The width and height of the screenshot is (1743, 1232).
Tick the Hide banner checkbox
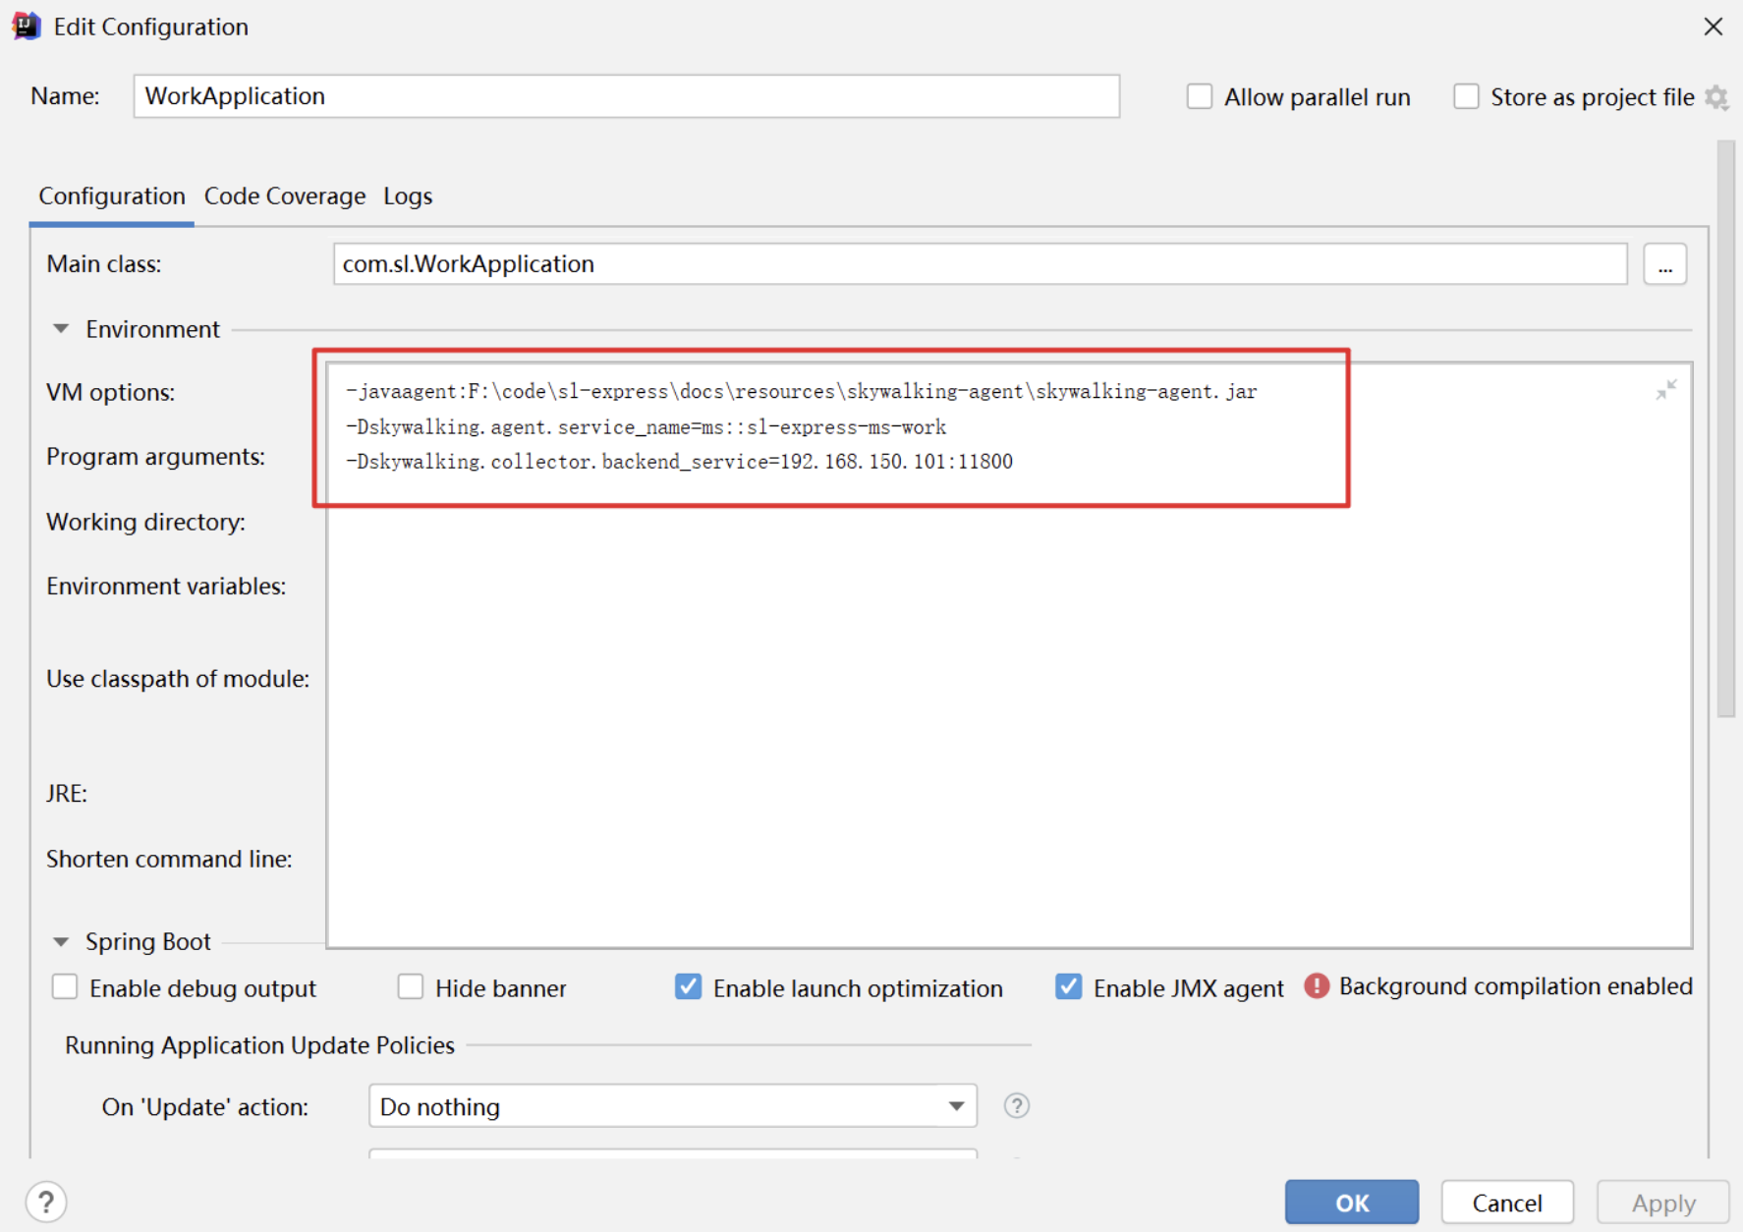[411, 987]
